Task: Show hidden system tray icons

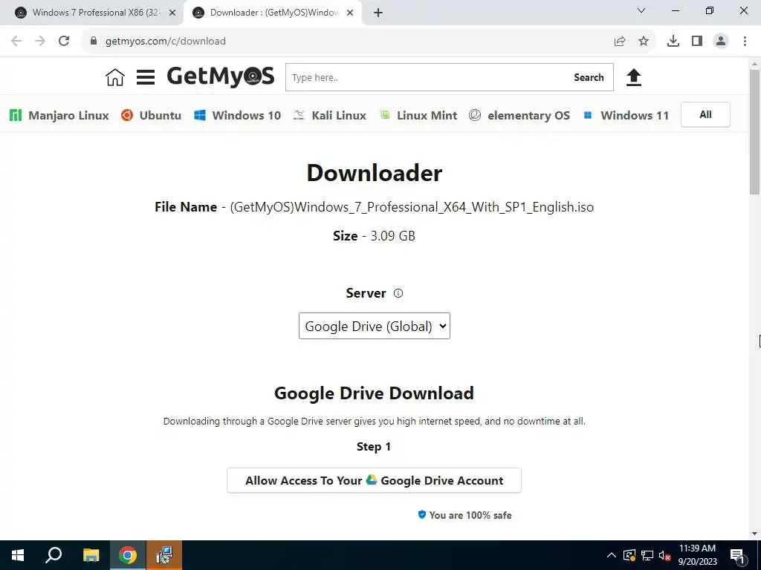Action: [x=612, y=555]
